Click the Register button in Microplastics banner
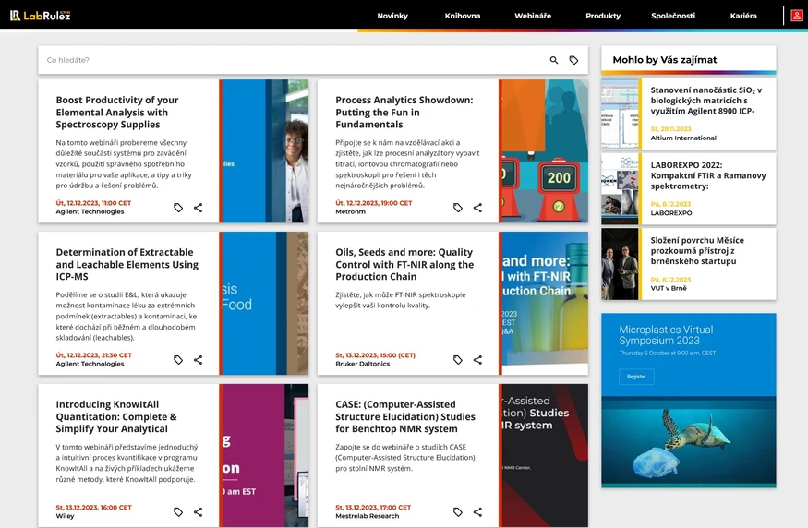808x528 pixels. coord(636,377)
